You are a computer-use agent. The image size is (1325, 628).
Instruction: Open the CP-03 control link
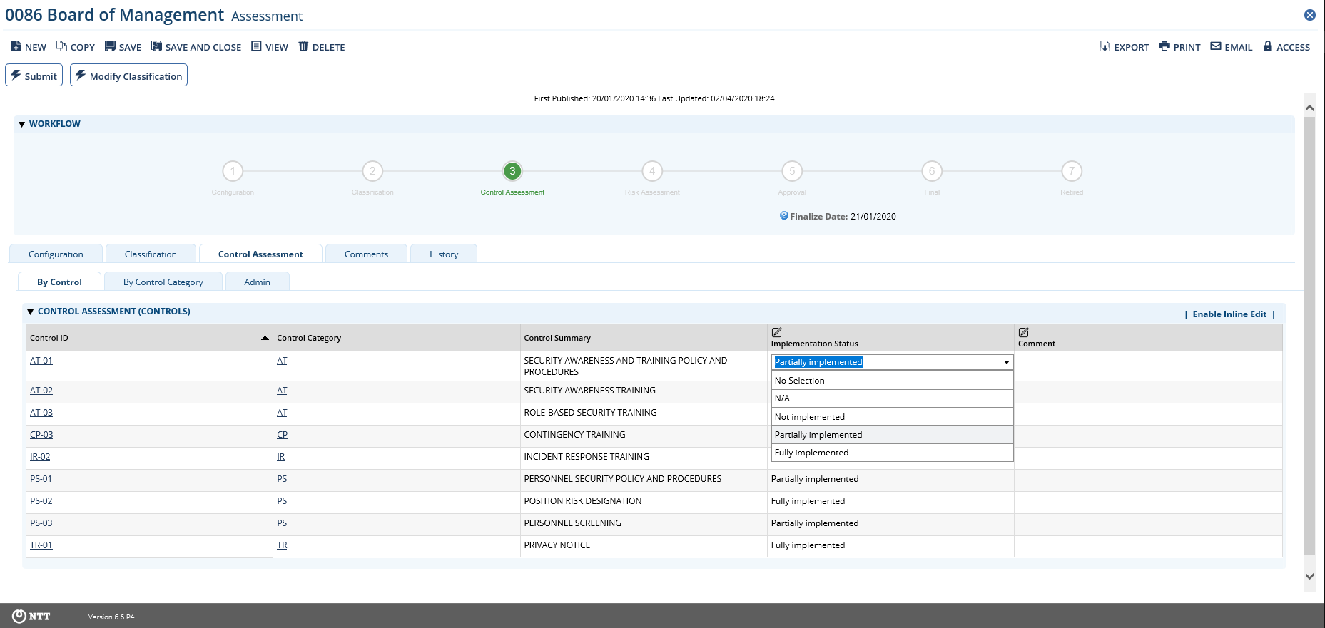(41, 435)
